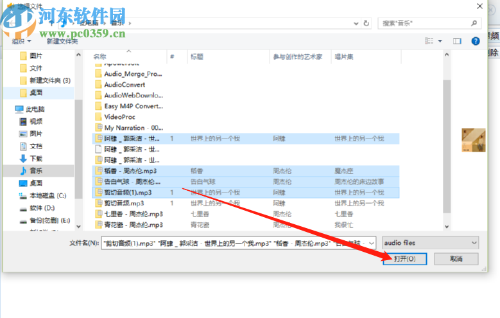Viewport: 500px width, 318px height.
Task: Toggle the preview pane icon
Action: click(457, 41)
